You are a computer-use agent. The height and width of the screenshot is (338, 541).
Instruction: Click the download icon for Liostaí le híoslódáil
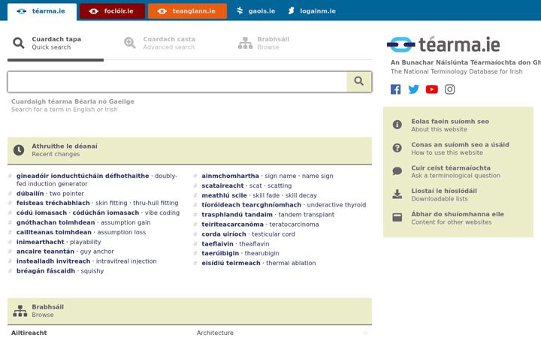[397, 195]
